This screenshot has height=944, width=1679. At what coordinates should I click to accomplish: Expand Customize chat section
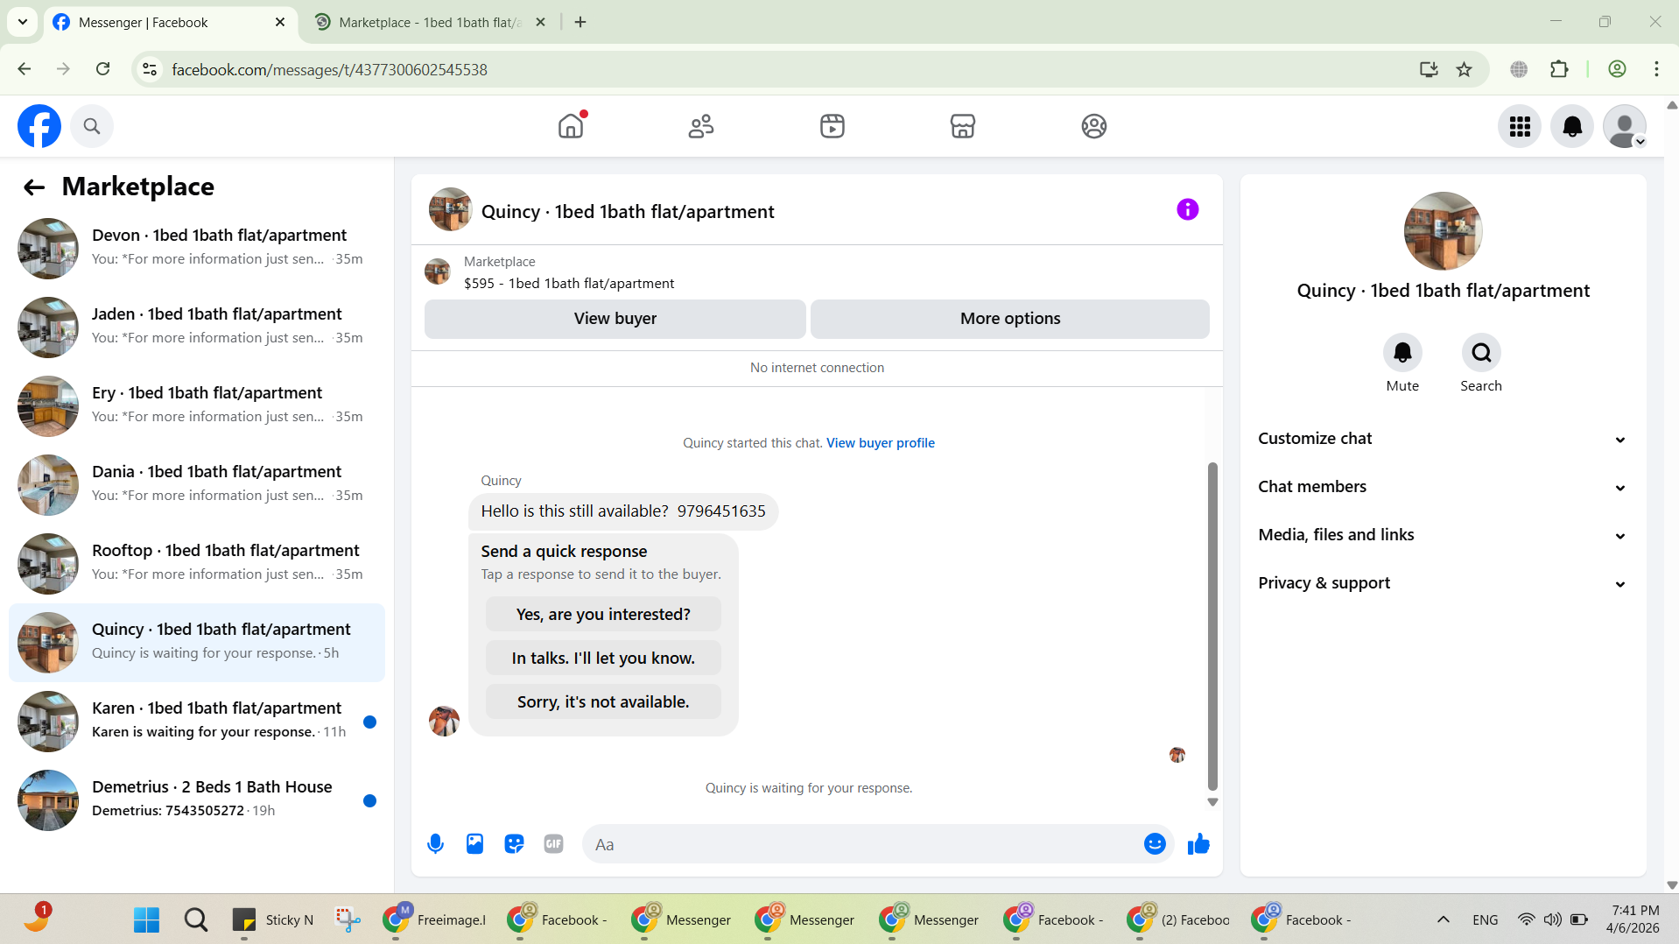point(1443,439)
